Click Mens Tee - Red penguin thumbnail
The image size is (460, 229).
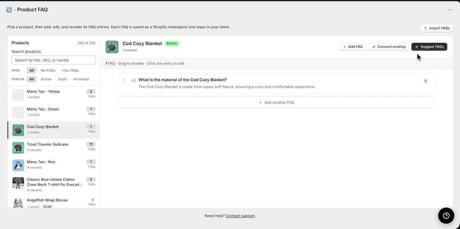pyautogui.click(x=18, y=165)
